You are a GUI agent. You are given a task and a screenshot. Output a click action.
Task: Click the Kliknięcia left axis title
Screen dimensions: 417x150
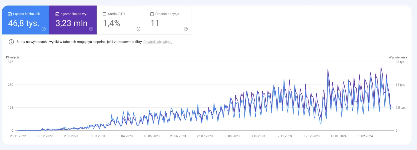[13, 57]
